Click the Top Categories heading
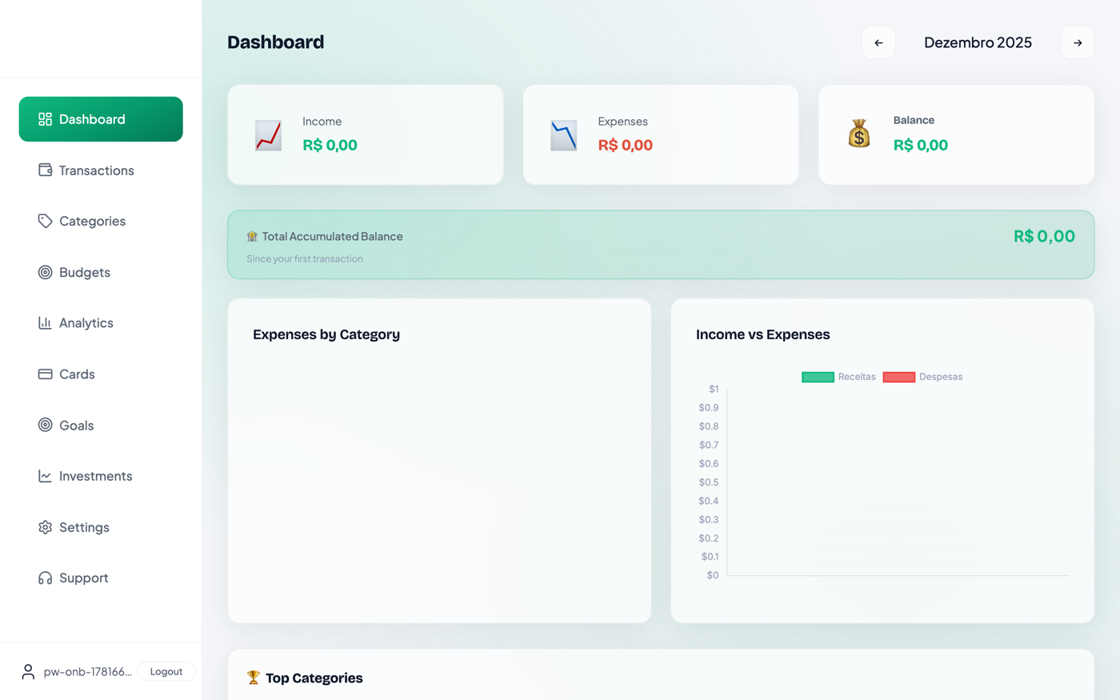1120x700 pixels. [314, 678]
